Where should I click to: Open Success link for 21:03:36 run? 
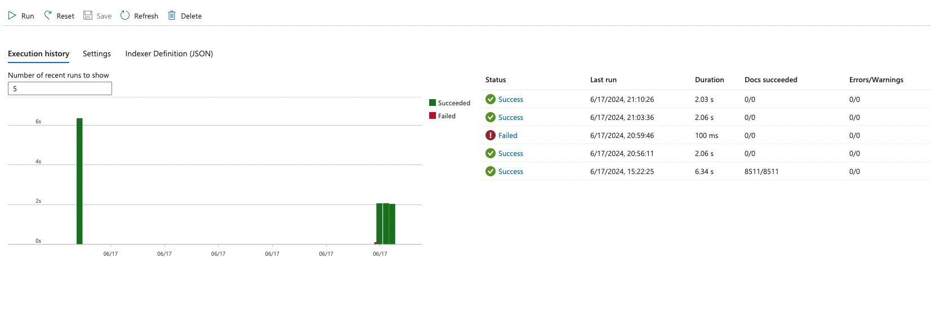pos(510,117)
